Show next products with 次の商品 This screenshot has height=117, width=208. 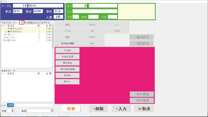[x=142, y=100]
